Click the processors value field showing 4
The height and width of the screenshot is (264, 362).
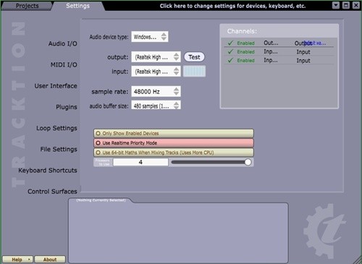pyautogui.click(x=140, y=162)
